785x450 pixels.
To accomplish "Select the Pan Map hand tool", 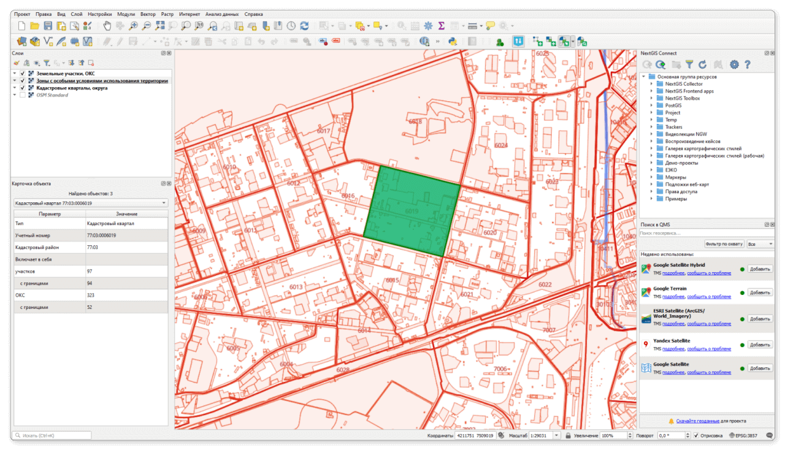I will [x=107, y=26].
